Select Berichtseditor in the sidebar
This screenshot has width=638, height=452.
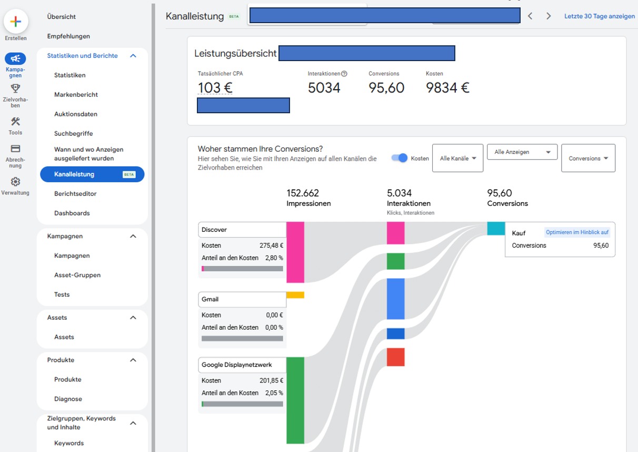coord(75,194)
